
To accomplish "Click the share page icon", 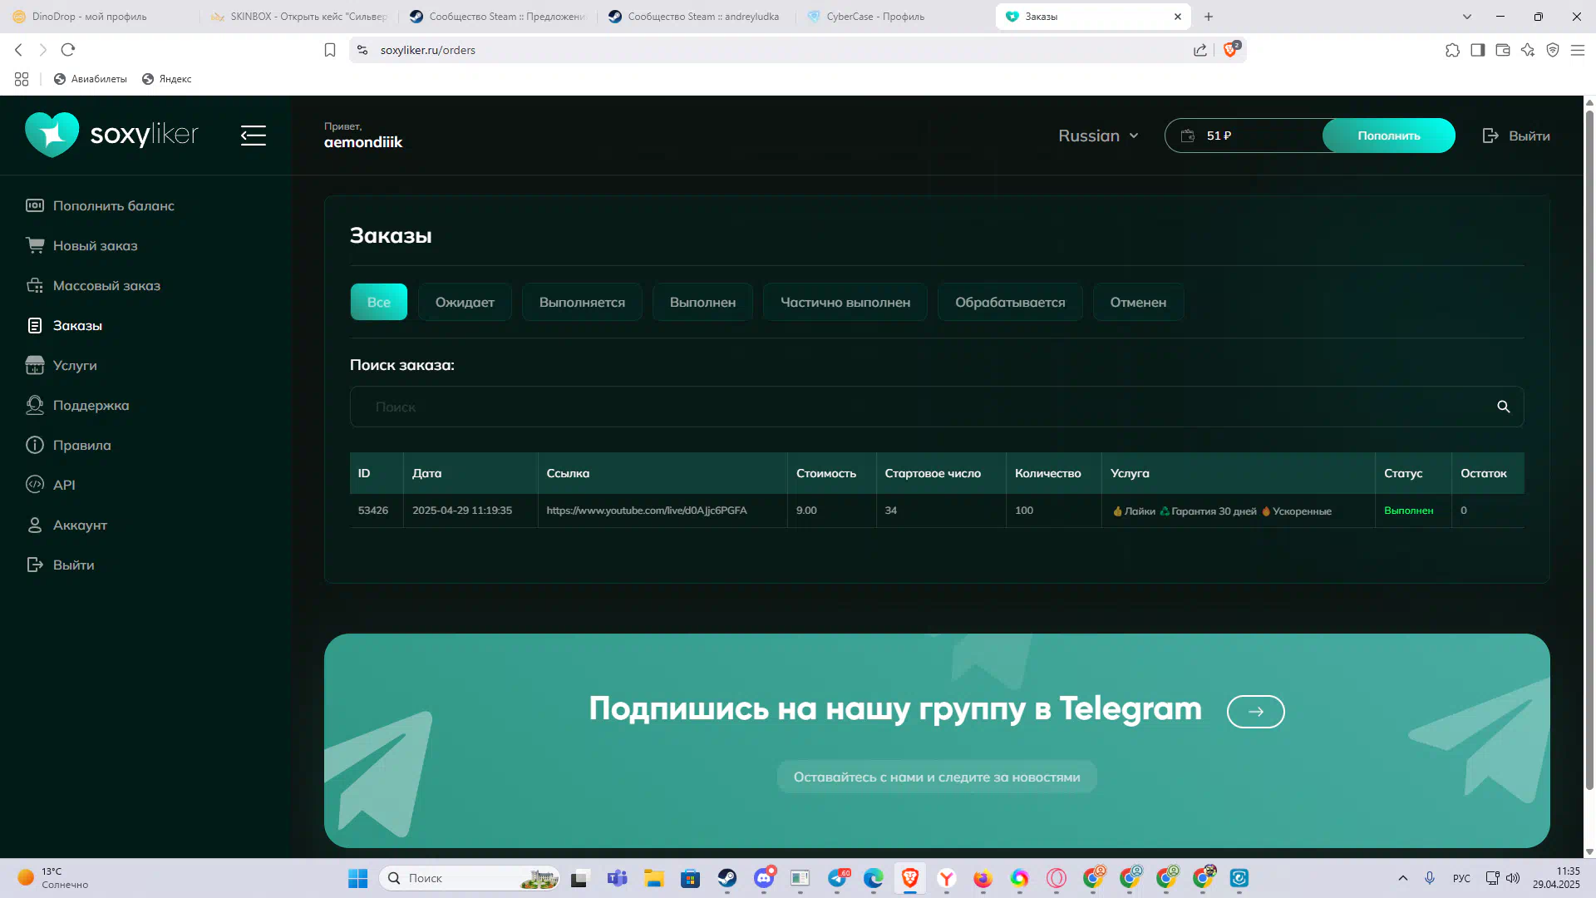I will tap(1199, 50).
